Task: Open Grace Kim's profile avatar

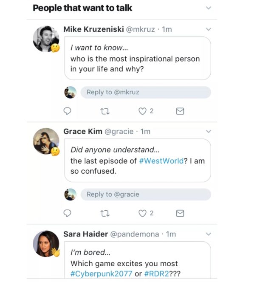Action: [45, 141]
